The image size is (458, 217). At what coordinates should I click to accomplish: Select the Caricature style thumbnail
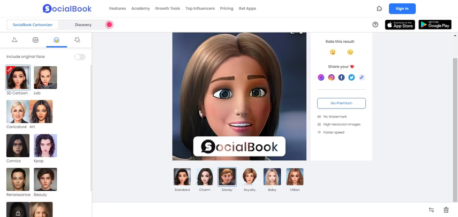coord(18,112)
